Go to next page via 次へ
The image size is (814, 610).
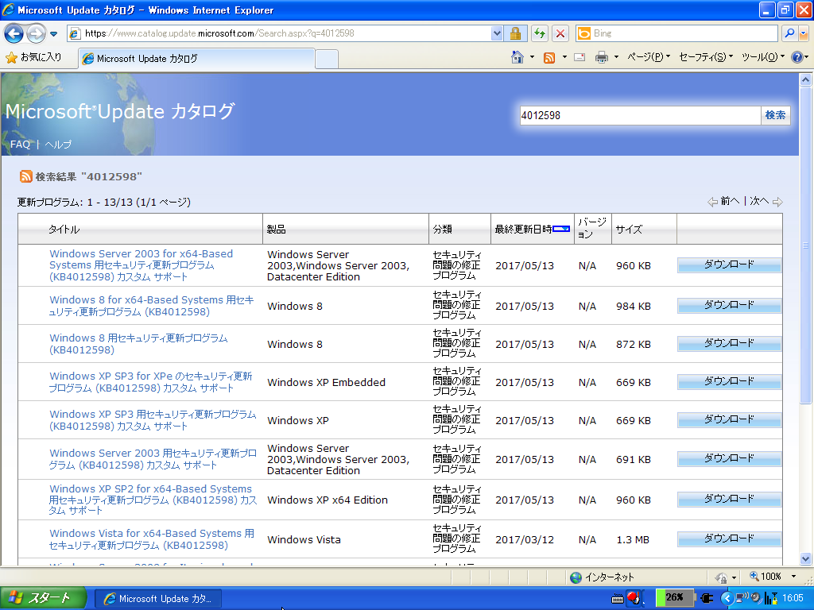click(766, 201)
